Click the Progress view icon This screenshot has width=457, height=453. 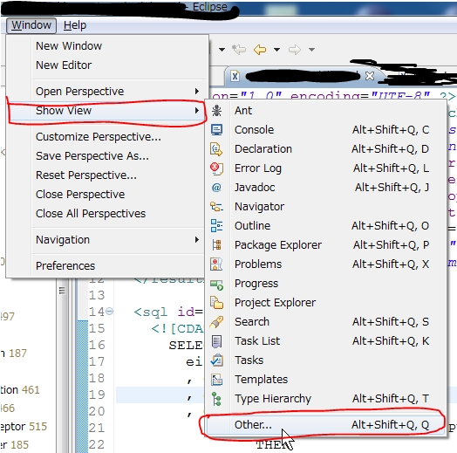216,285
